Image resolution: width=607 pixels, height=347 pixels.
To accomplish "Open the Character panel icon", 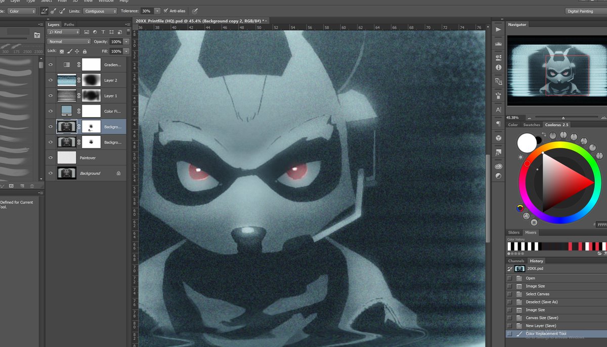I will 498,110.
